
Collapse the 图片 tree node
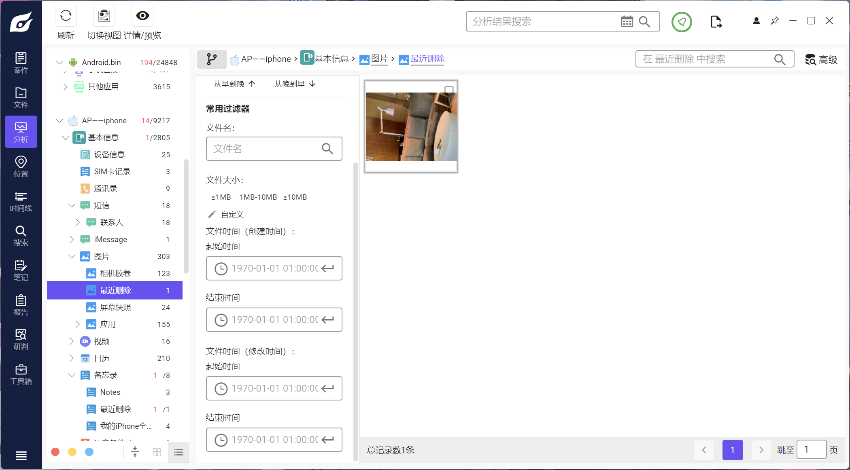[x=72, y=256]
